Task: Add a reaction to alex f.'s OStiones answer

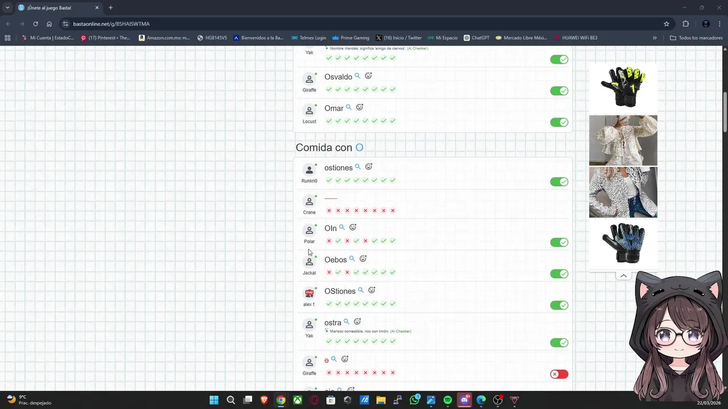Action: [x=371, y=290]
